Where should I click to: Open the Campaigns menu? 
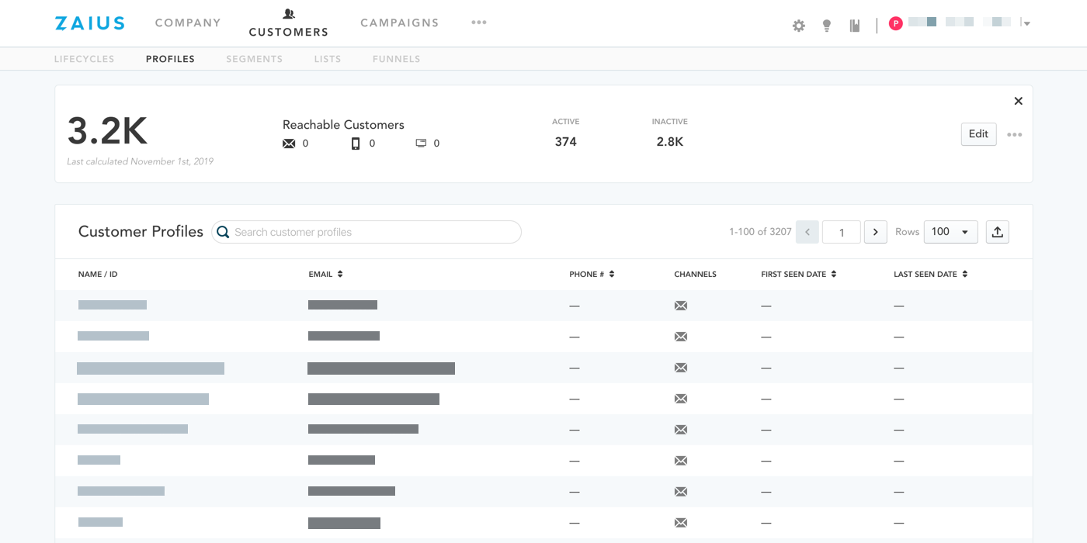click(x=400, y=23)
